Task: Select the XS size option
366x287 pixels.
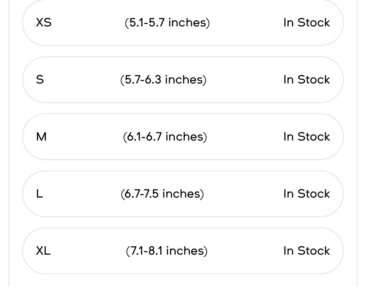Action: [183, 22]
